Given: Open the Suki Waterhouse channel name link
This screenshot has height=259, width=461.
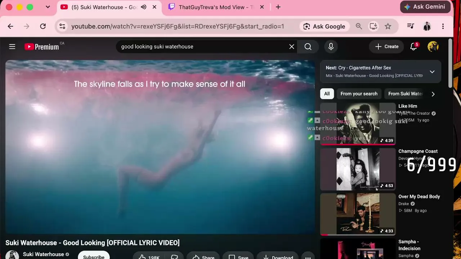Looking at the screenshot, I should [x=43, y=254].
